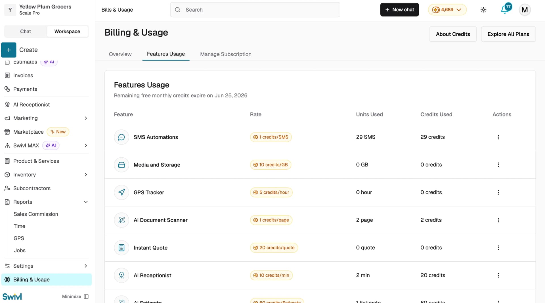Viewport: 545px width, 303px height.
Task: Open the Jobs report link
Action: 20,250
